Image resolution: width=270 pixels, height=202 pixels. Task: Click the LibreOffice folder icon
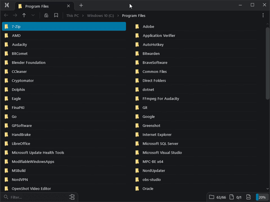(6, 143)
